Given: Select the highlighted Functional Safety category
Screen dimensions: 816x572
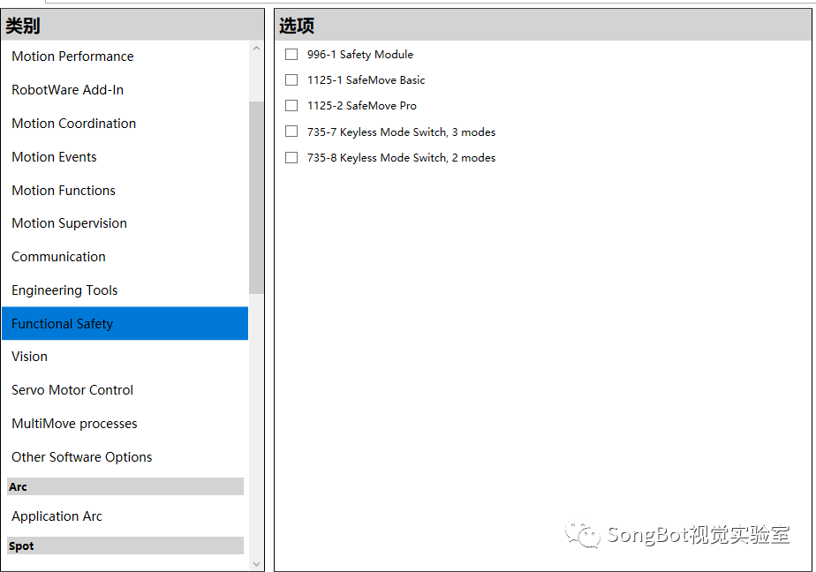Looking at the screenshot, I should pyautogui.click(x=125, y=323).
